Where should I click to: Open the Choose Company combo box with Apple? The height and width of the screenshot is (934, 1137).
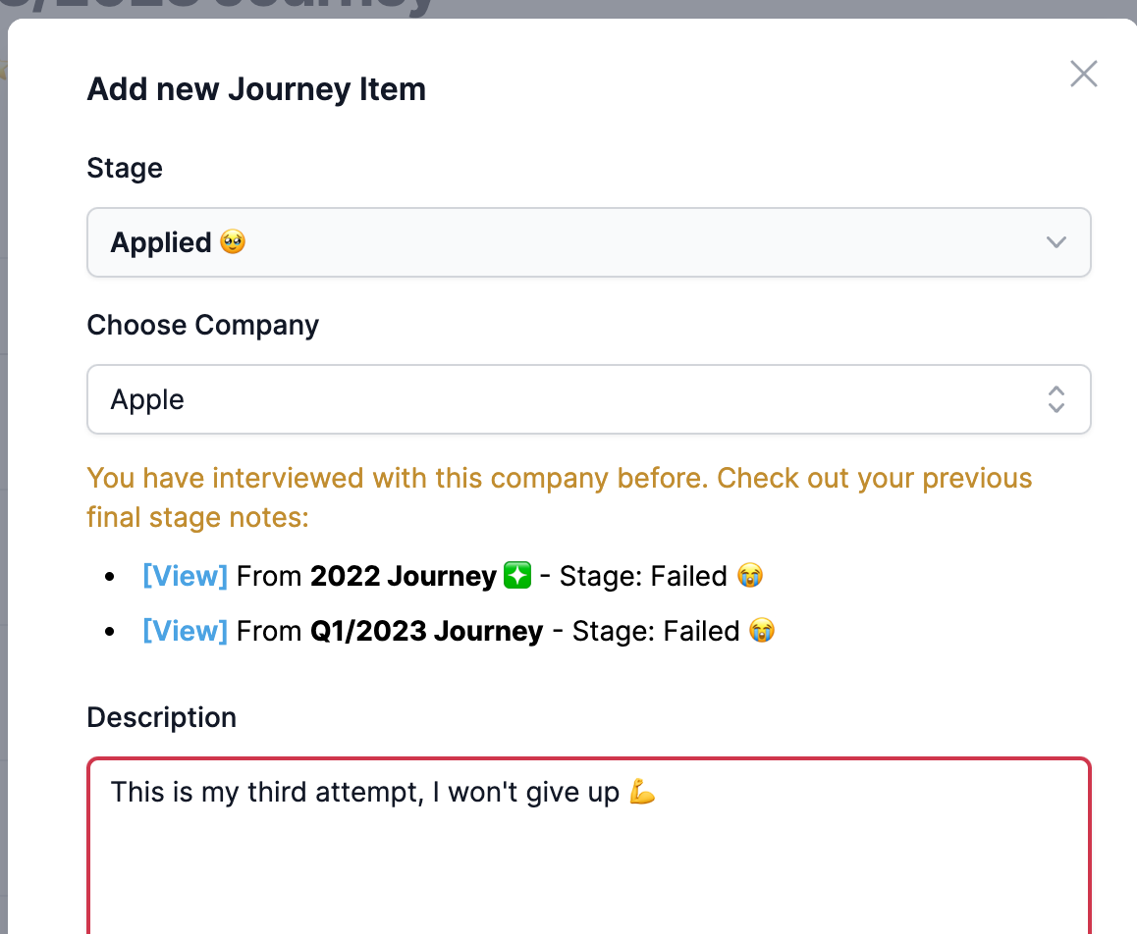tap(589, 399)
